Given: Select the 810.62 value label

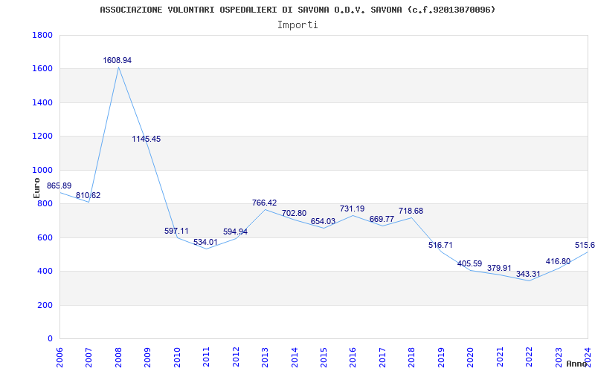Looking at the screenshot, I should tap(88, 195).
